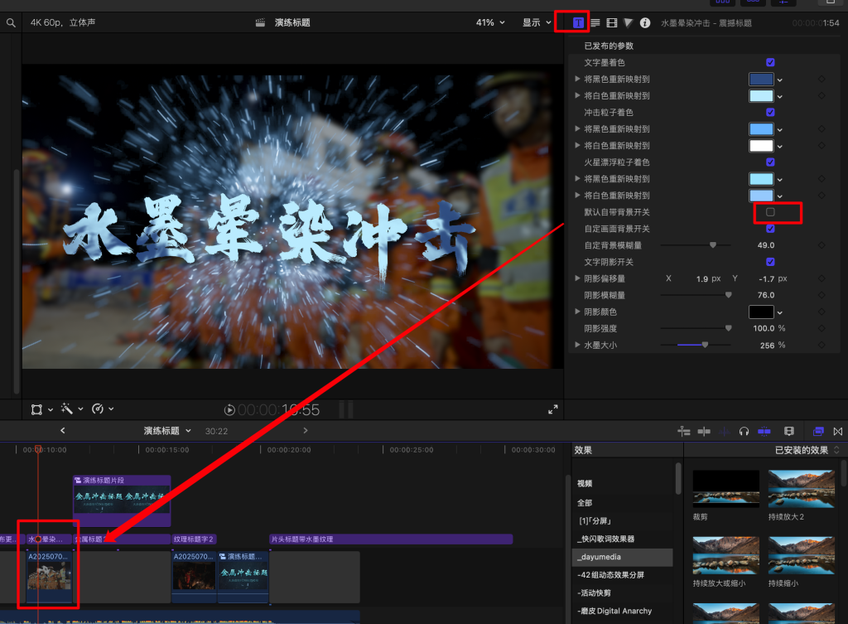Enter full screen viewer playback
Screen dimensions: 848x624
553,409
